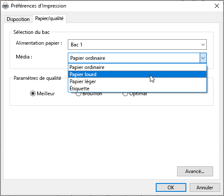Viewport: 224px width, 196px height.
Task: Select the Brouillon quality radio button
Action: click(78, 94)
